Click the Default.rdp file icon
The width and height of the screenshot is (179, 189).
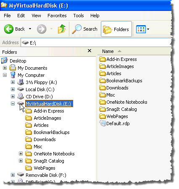pos(103,123)
